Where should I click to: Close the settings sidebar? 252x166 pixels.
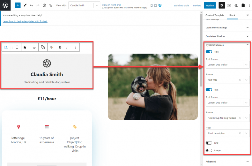coord(248,15)
